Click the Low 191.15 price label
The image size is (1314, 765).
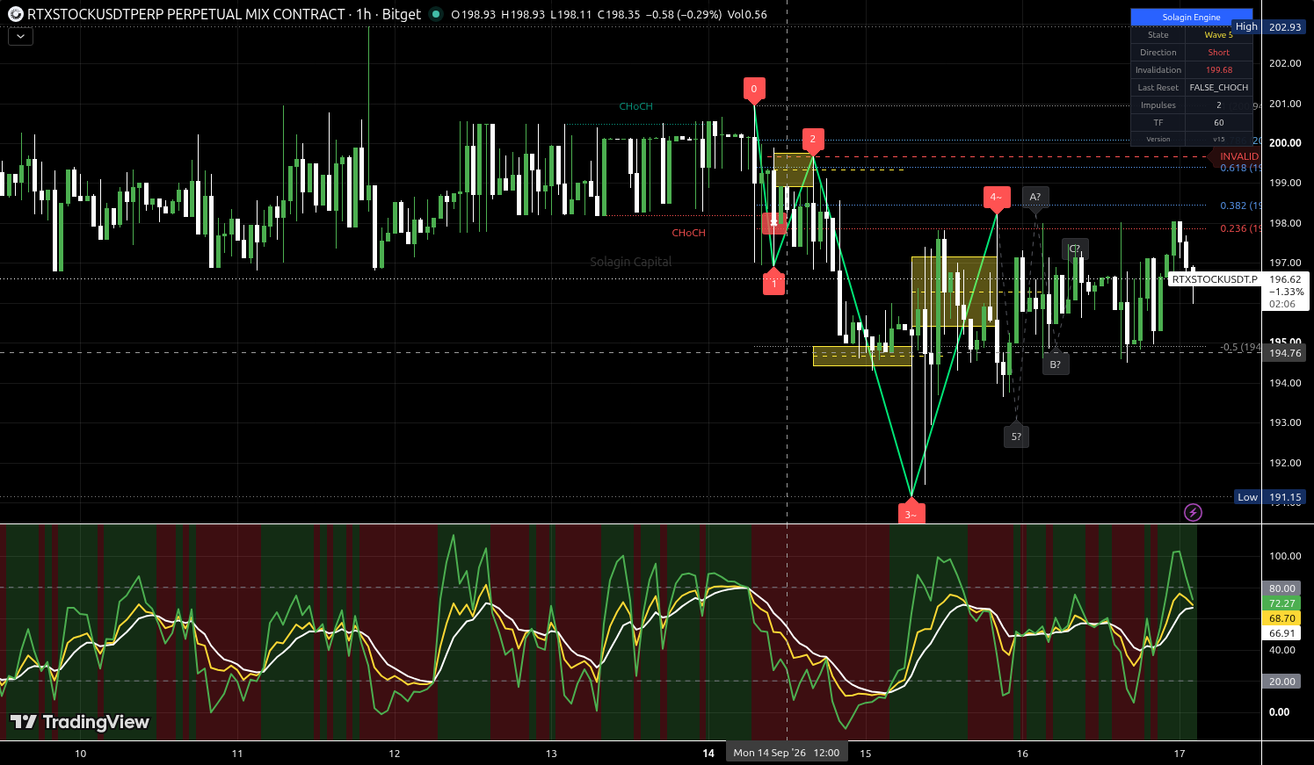(1270, 497)
